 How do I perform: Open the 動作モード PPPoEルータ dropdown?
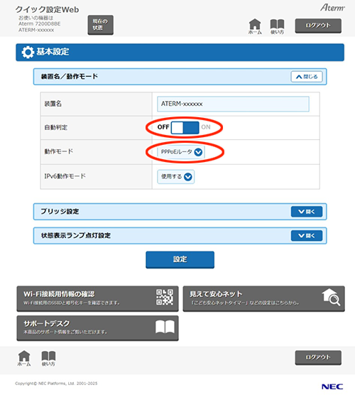pos(181,152)
